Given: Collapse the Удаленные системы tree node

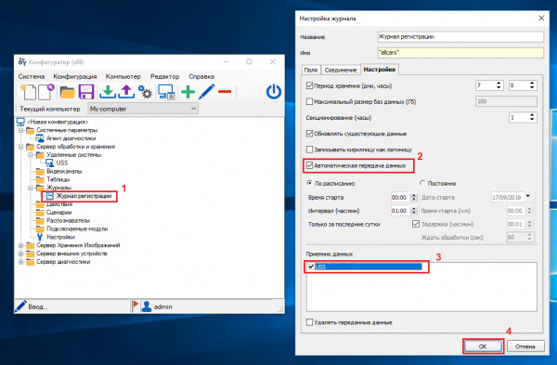Looking at the screenshot, I should pyautogui.click(x=31, y=154).
